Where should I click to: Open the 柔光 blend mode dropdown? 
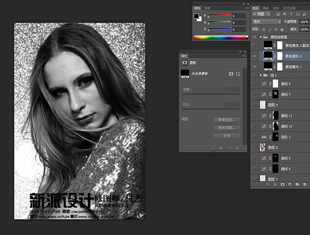pos(266,22)
